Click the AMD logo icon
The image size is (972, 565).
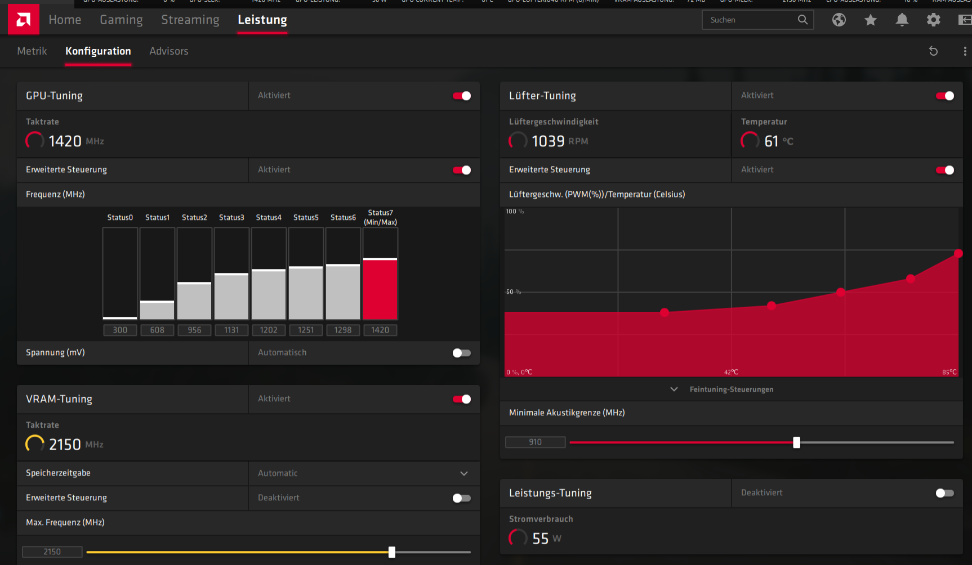point(23,20)
